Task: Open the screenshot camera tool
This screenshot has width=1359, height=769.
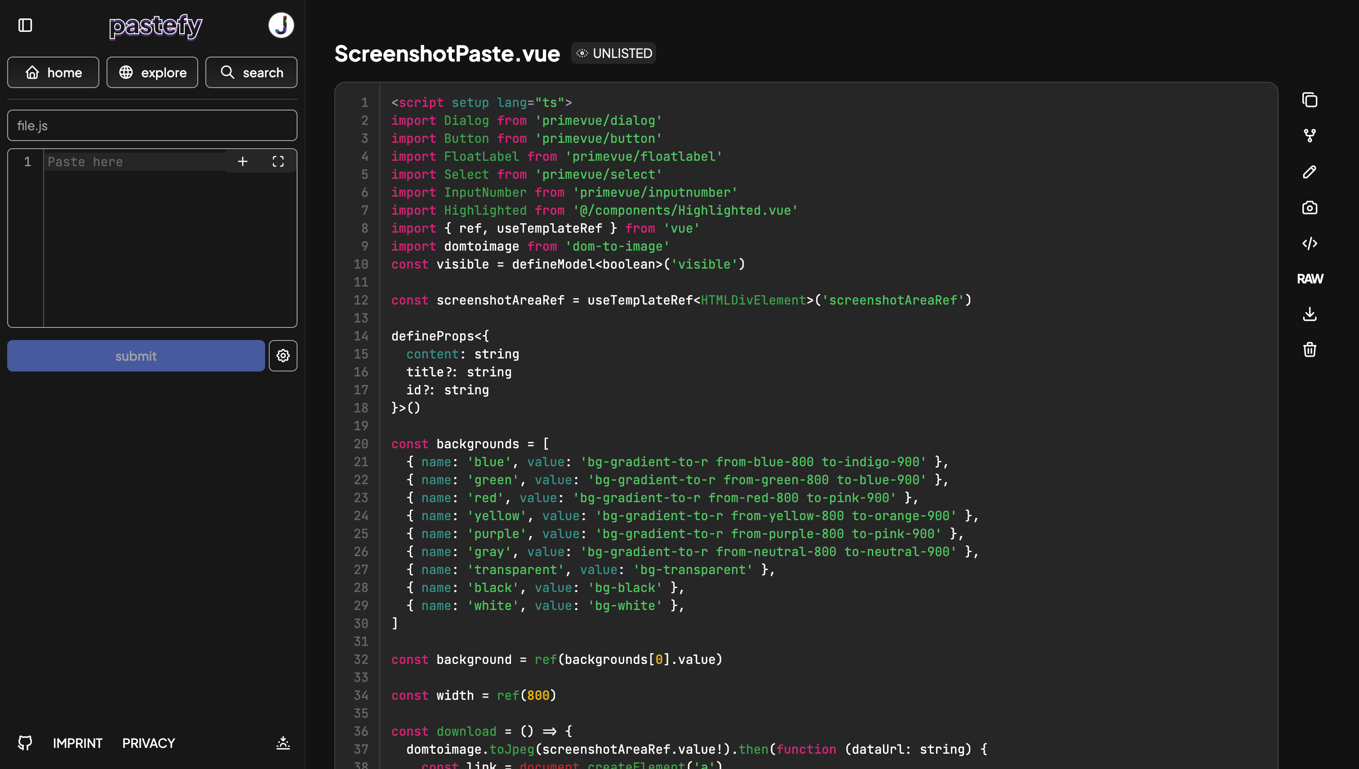Action: pos(1309,208)
